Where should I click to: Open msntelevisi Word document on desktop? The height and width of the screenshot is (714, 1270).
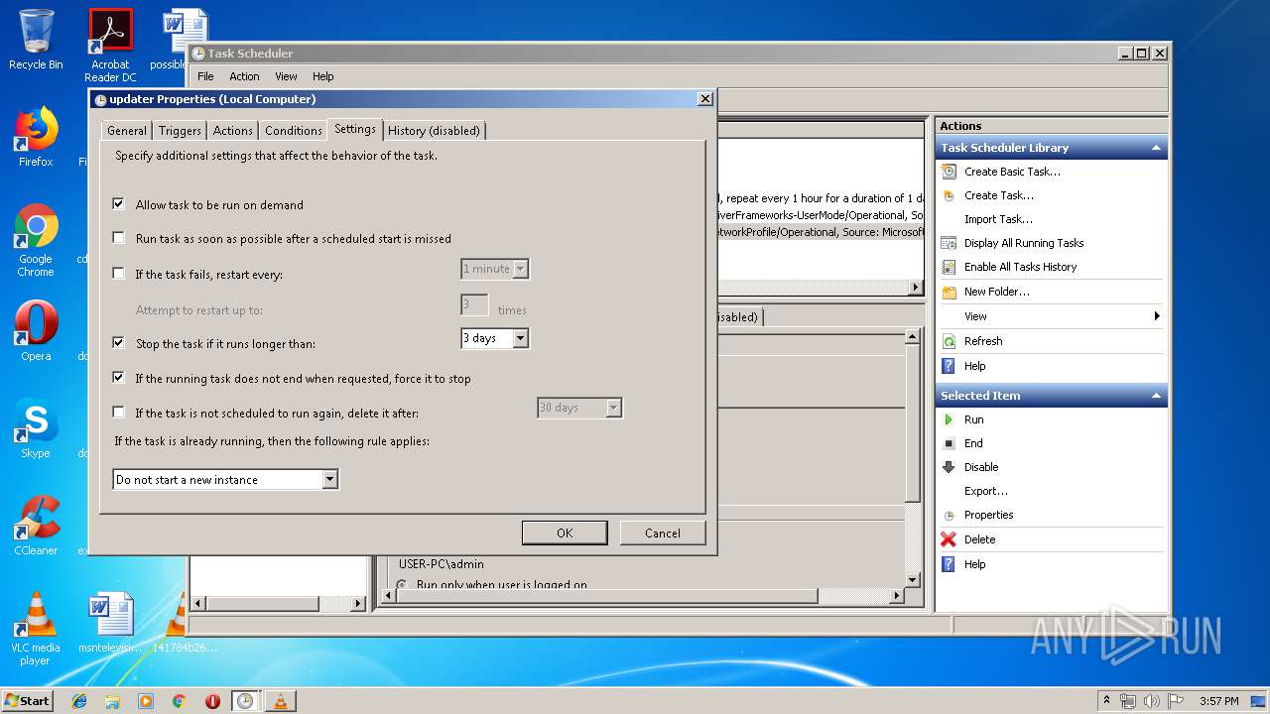[x=110, y=623]
